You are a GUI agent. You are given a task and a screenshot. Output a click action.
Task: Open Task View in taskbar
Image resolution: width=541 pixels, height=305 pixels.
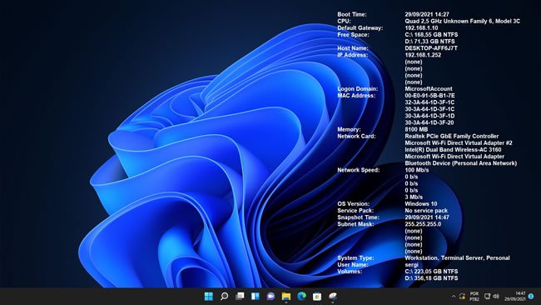click(x=240, y=297)
